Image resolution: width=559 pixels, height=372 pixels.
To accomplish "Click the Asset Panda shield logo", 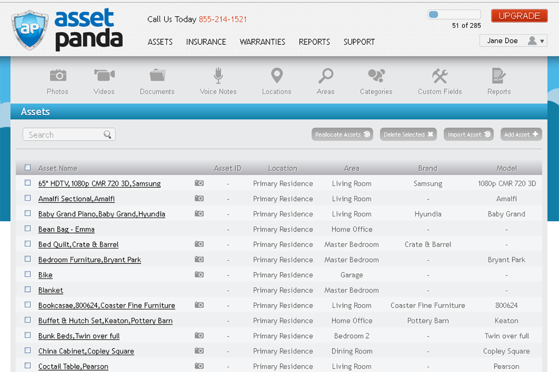I will coord(30,30).
